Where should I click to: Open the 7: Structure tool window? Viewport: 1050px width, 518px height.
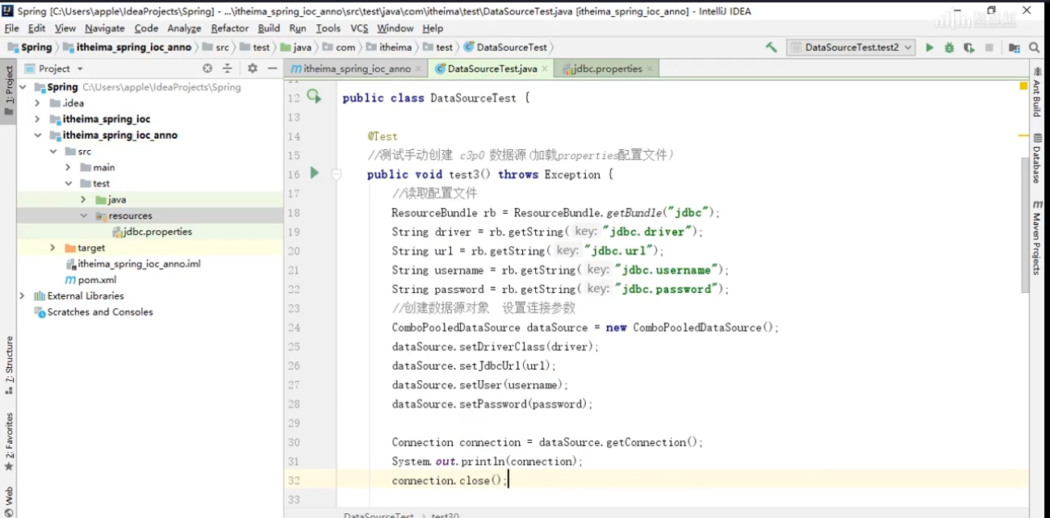coord(9,365)
